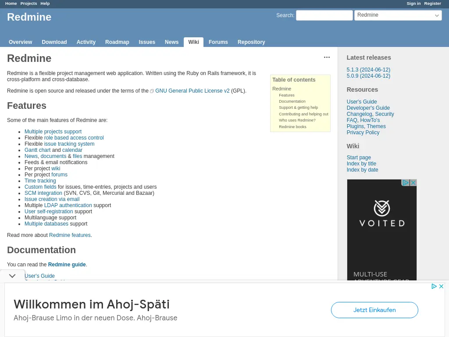Jump to Features in table of contents

[x=287, y=95]
